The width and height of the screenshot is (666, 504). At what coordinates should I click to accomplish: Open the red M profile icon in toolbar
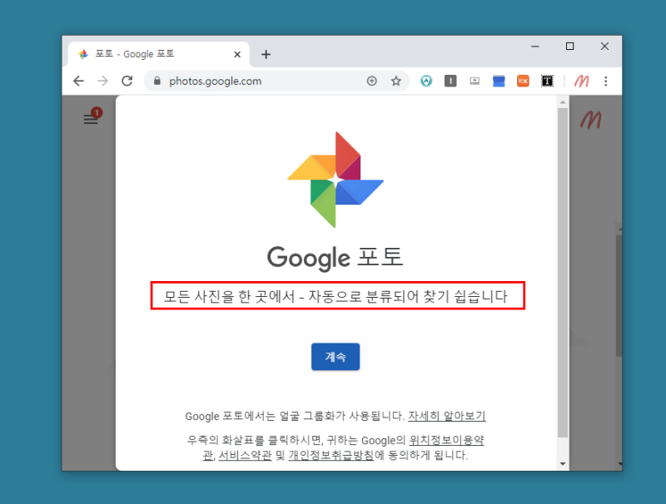[581, 81]
